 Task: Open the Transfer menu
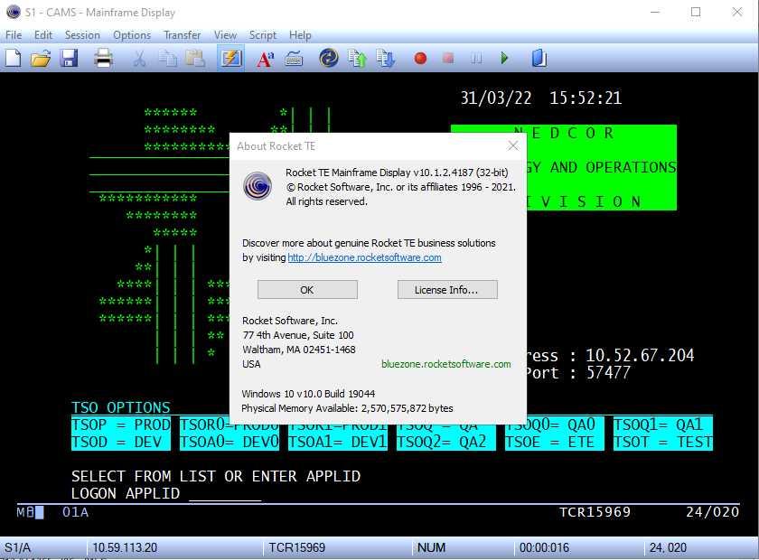click(x=182, y=35)
